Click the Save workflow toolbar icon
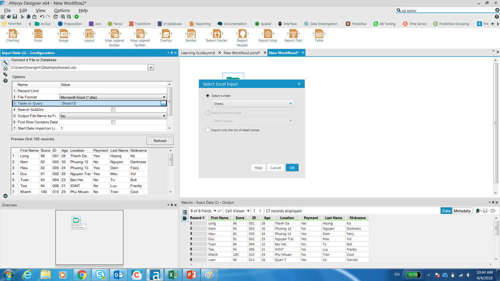The height and width of the screenshot is (281, 500). 15,16
